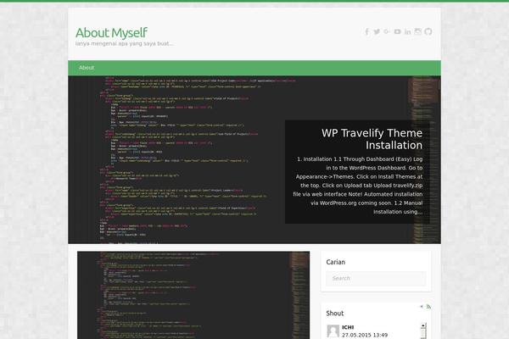This screenshot has height=339, width=509.
Task: Click the shout date 27.05.2015 13:49
Action: coord(365,335)
